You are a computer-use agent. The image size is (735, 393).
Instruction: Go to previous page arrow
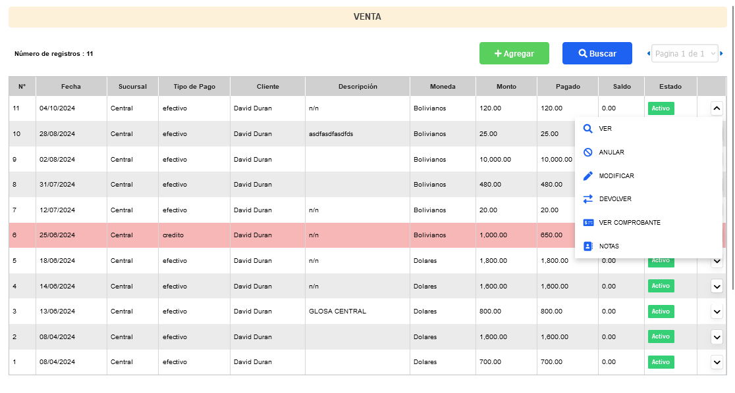pyautogui.click(x=649, y=53)
